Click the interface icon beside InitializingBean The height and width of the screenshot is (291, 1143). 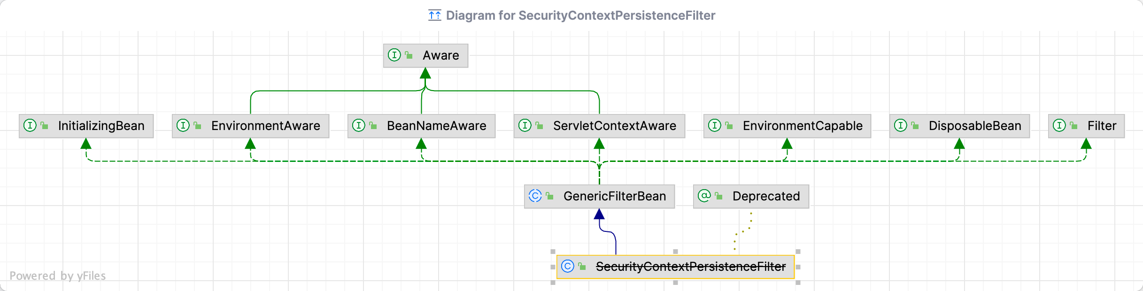coord(30,126)
